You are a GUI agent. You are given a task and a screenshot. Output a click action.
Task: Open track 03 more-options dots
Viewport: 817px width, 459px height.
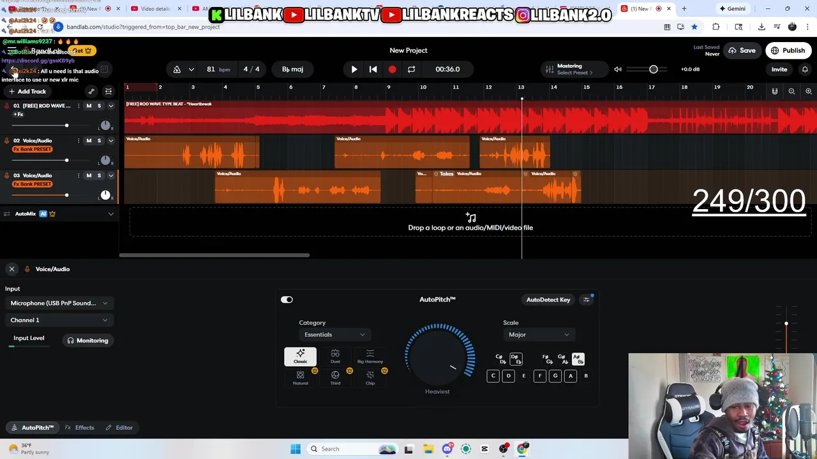(79, 175)
